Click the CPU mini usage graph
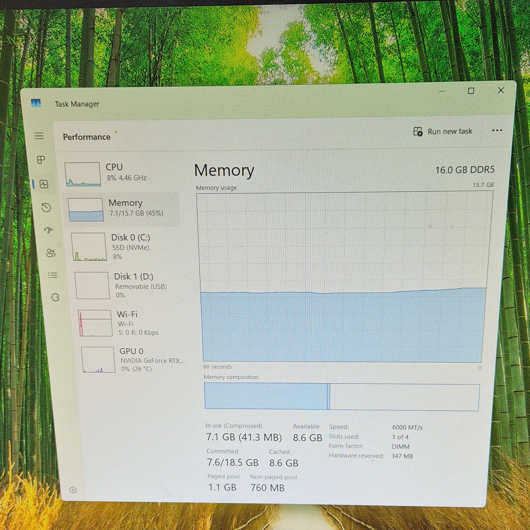This screenshot has width=530, height=530. point(83,174)
